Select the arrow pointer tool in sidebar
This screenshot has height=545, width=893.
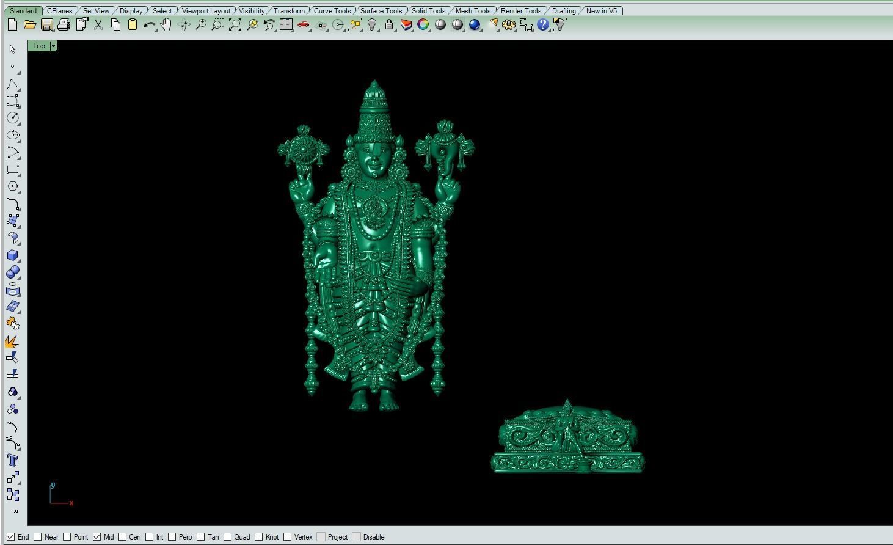[13, 49]
